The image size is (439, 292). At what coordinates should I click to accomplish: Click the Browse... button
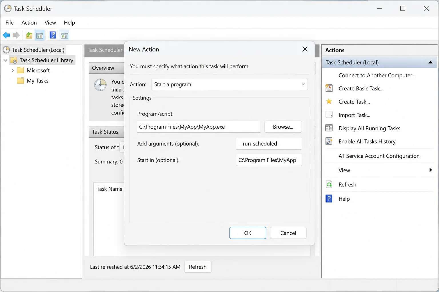[x=283, y=127]
